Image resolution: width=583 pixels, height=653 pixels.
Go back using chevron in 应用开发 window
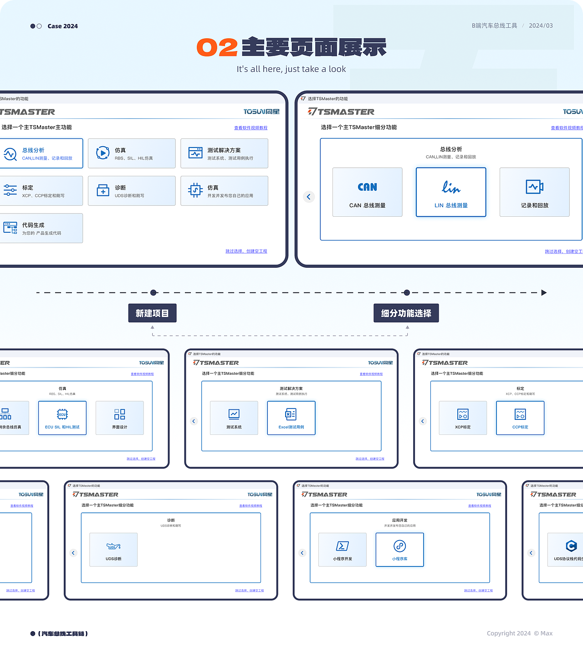coord(302,553)
